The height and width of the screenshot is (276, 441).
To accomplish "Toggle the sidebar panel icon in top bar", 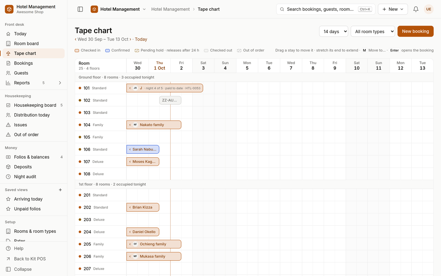I will pos(80,9).
